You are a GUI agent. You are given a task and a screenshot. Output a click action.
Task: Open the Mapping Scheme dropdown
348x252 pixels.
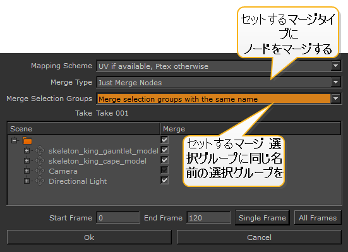pos(336,66)
